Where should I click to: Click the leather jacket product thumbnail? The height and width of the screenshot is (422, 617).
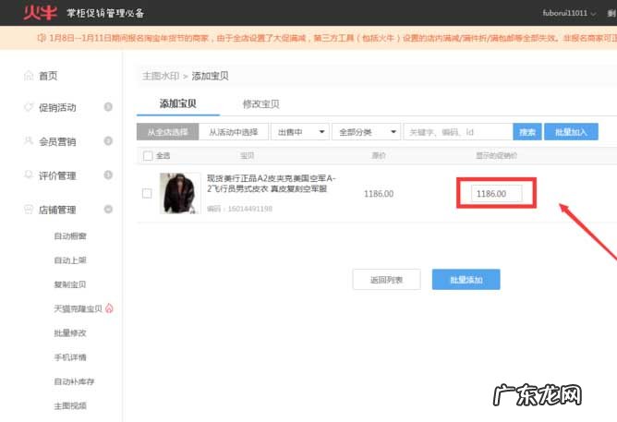pyautogui.click(x=180, y=193)
